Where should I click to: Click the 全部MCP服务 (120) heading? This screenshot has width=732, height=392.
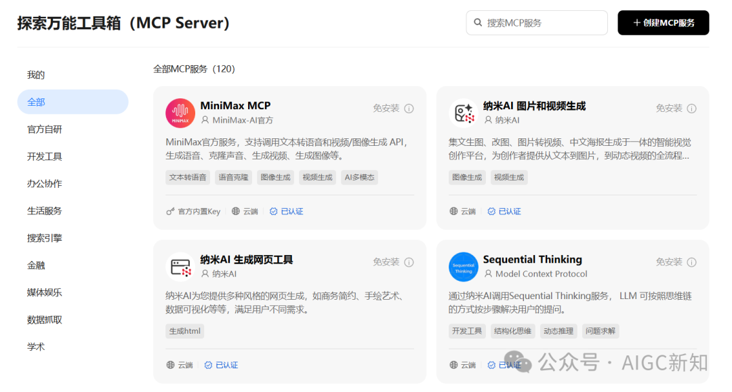[x=195, y=69]
